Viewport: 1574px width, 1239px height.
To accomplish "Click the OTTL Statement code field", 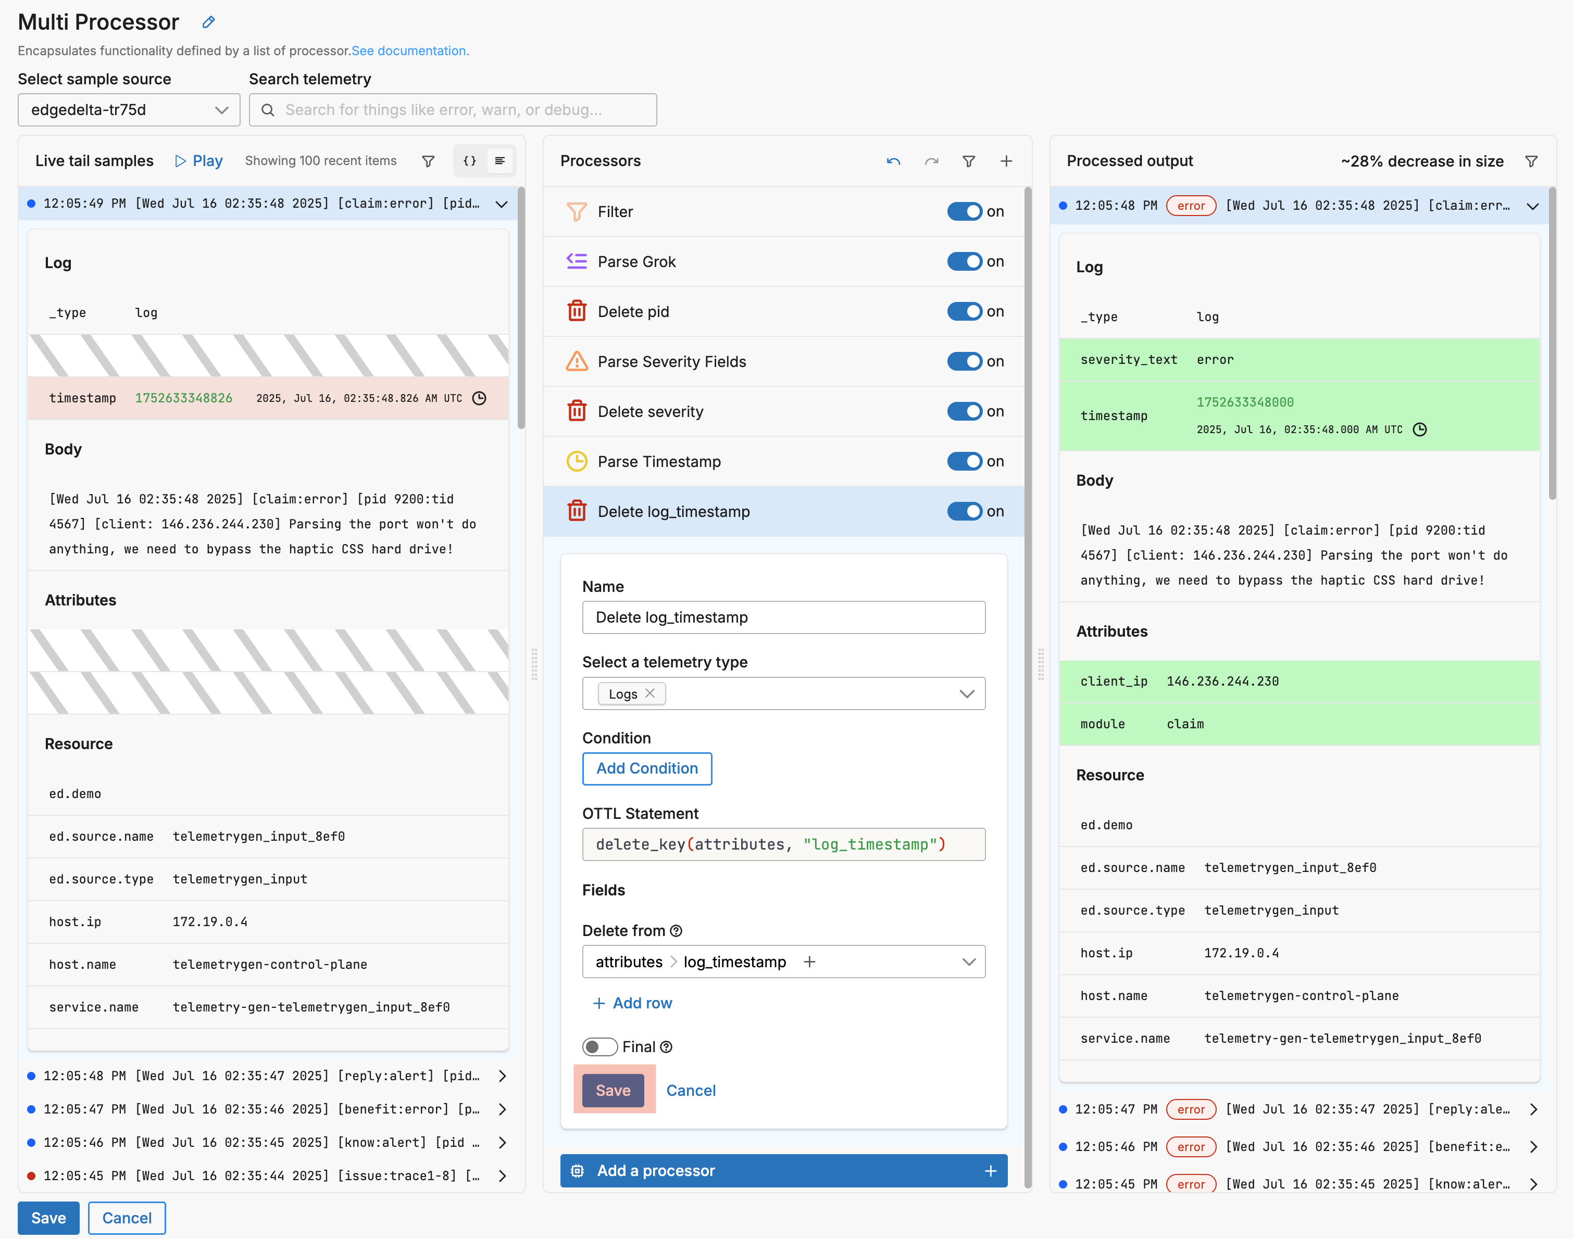I will 784,844.
